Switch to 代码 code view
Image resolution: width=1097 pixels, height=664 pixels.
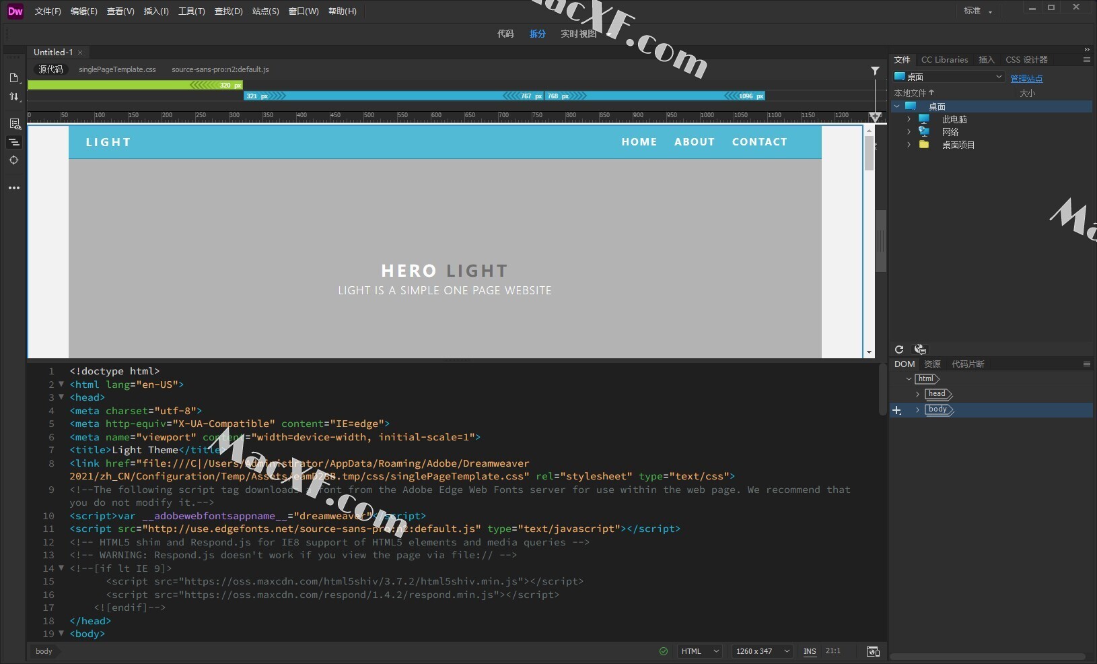coord(505,34)
